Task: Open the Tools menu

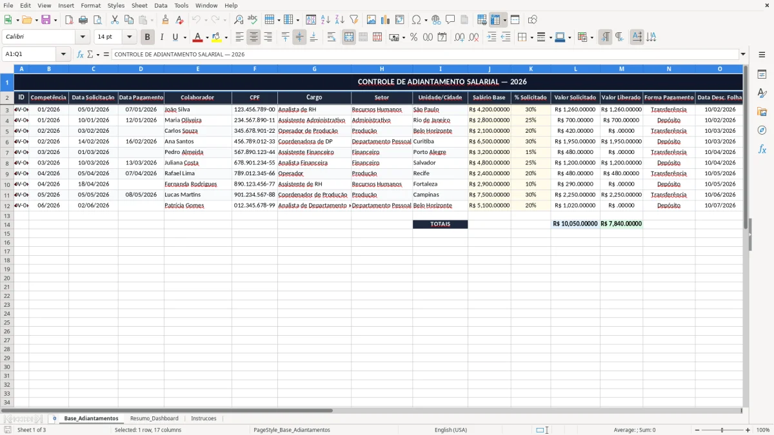Action: coord(181,5)
